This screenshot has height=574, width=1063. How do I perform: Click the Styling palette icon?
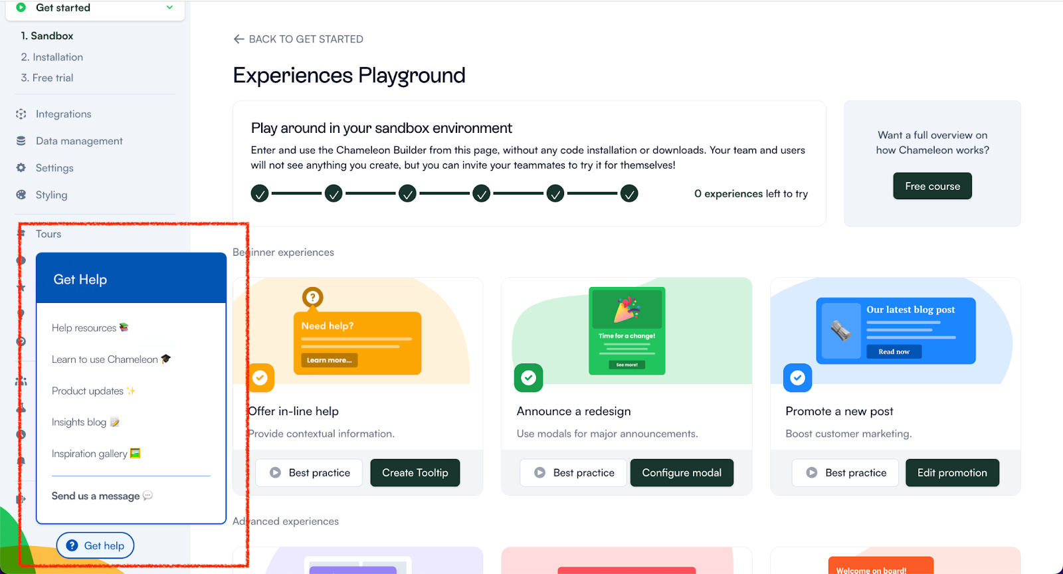coord(21,195)
